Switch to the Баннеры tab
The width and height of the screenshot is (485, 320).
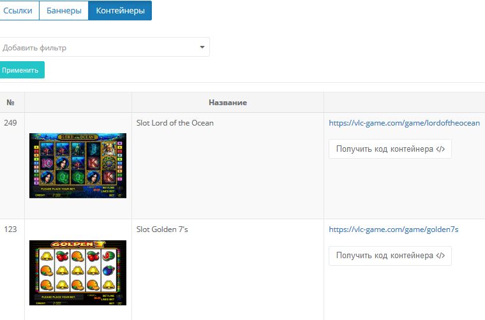[x=64, y=11]
